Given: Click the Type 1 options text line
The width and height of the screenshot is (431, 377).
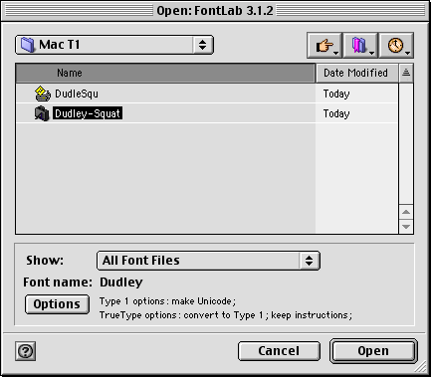Looking at the screenshot, I should [167, 301].
